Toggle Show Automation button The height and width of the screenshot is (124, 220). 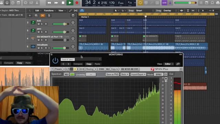[70, 11]
